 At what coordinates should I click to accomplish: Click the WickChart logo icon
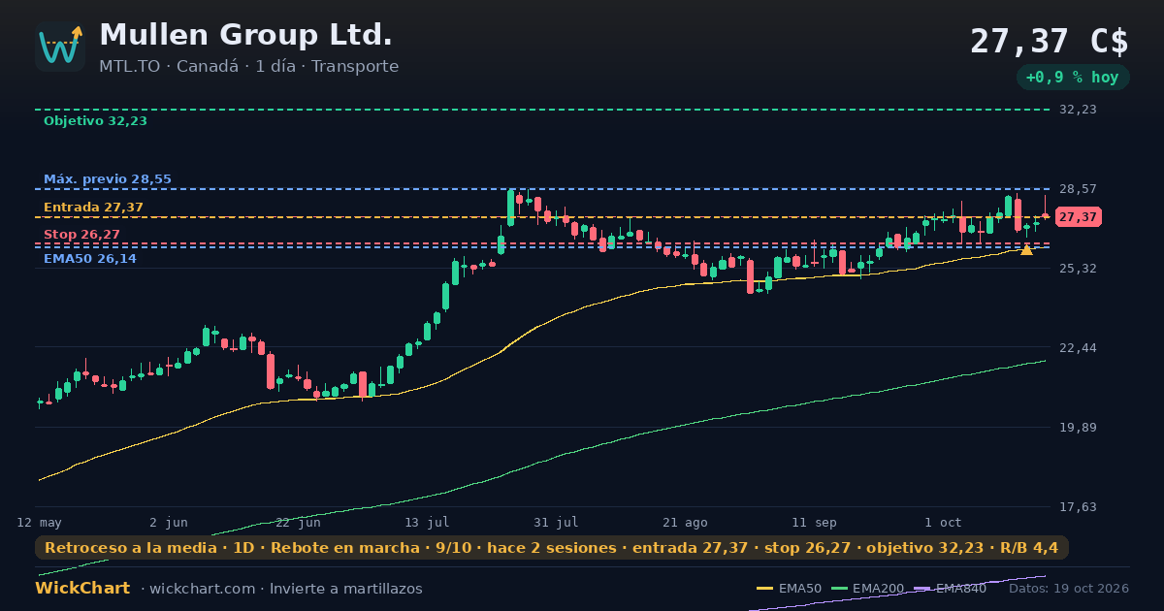[x=60, y=47]
